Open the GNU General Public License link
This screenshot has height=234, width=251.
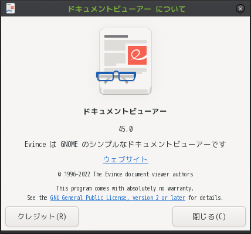click(118, 198)
